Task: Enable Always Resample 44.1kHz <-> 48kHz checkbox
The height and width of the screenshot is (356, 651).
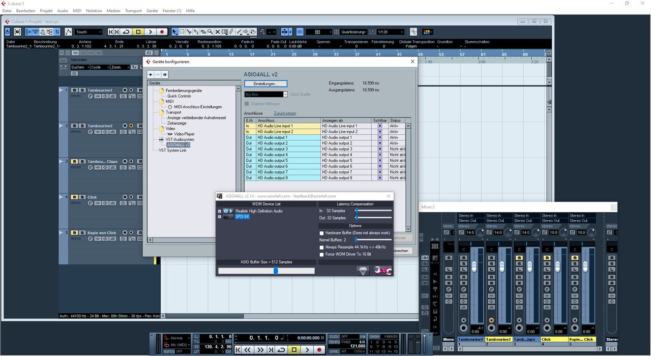Action: [x=321, y=247]
